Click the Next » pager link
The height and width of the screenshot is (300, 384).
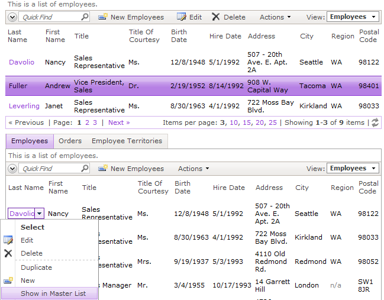[119, 122]
